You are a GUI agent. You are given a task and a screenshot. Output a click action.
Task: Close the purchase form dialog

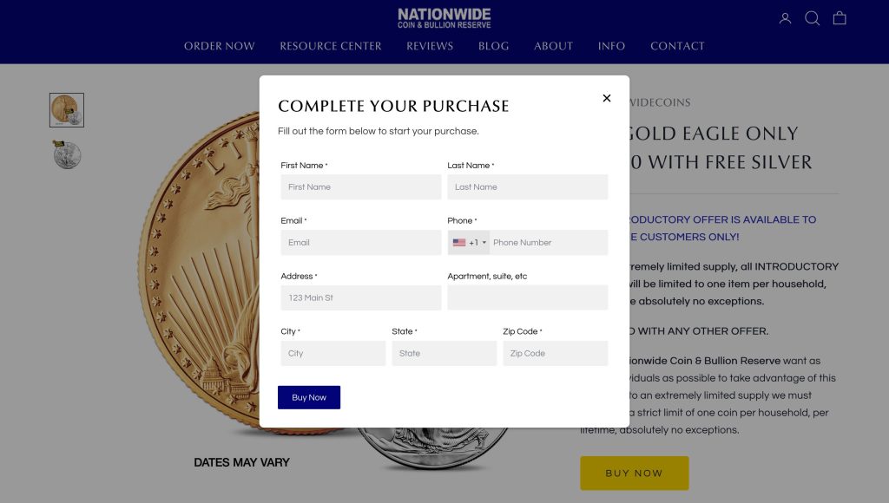[607, 98]
